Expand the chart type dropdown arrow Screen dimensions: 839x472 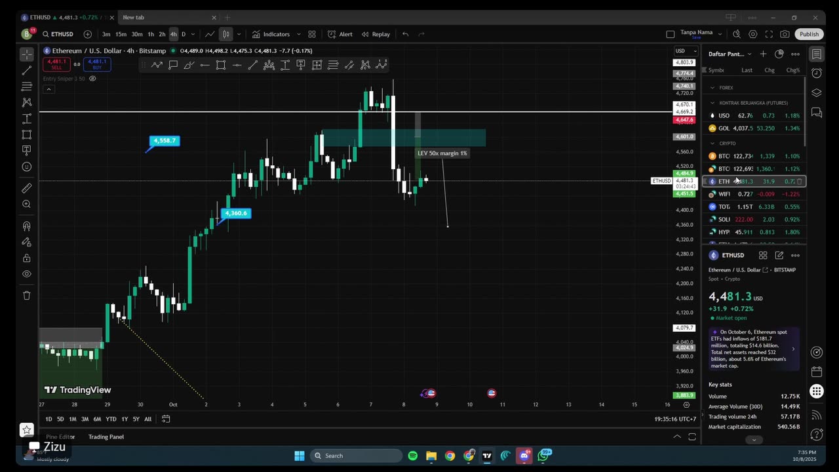[x=239, y=34]
